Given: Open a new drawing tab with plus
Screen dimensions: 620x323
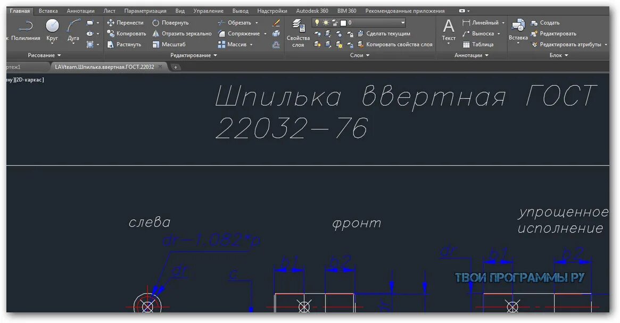Looking at the screenshot, I should point(175,67).
